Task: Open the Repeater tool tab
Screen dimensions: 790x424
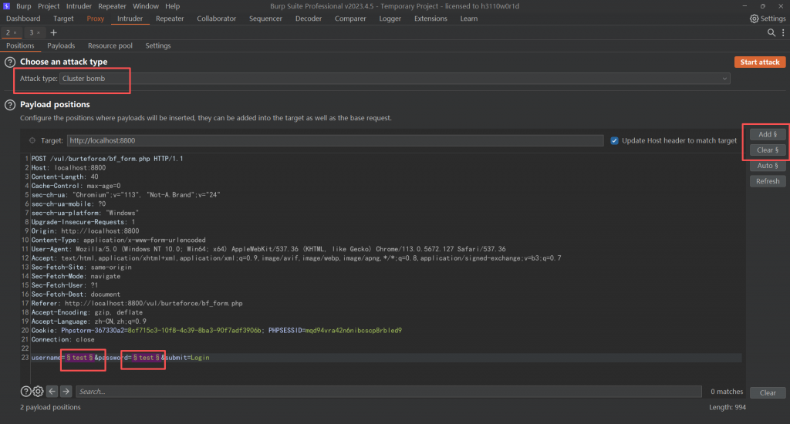Action: click(x=170, y=19)
